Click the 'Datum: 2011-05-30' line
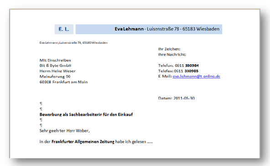Viewport: 270px width, 166px height. 177,98
